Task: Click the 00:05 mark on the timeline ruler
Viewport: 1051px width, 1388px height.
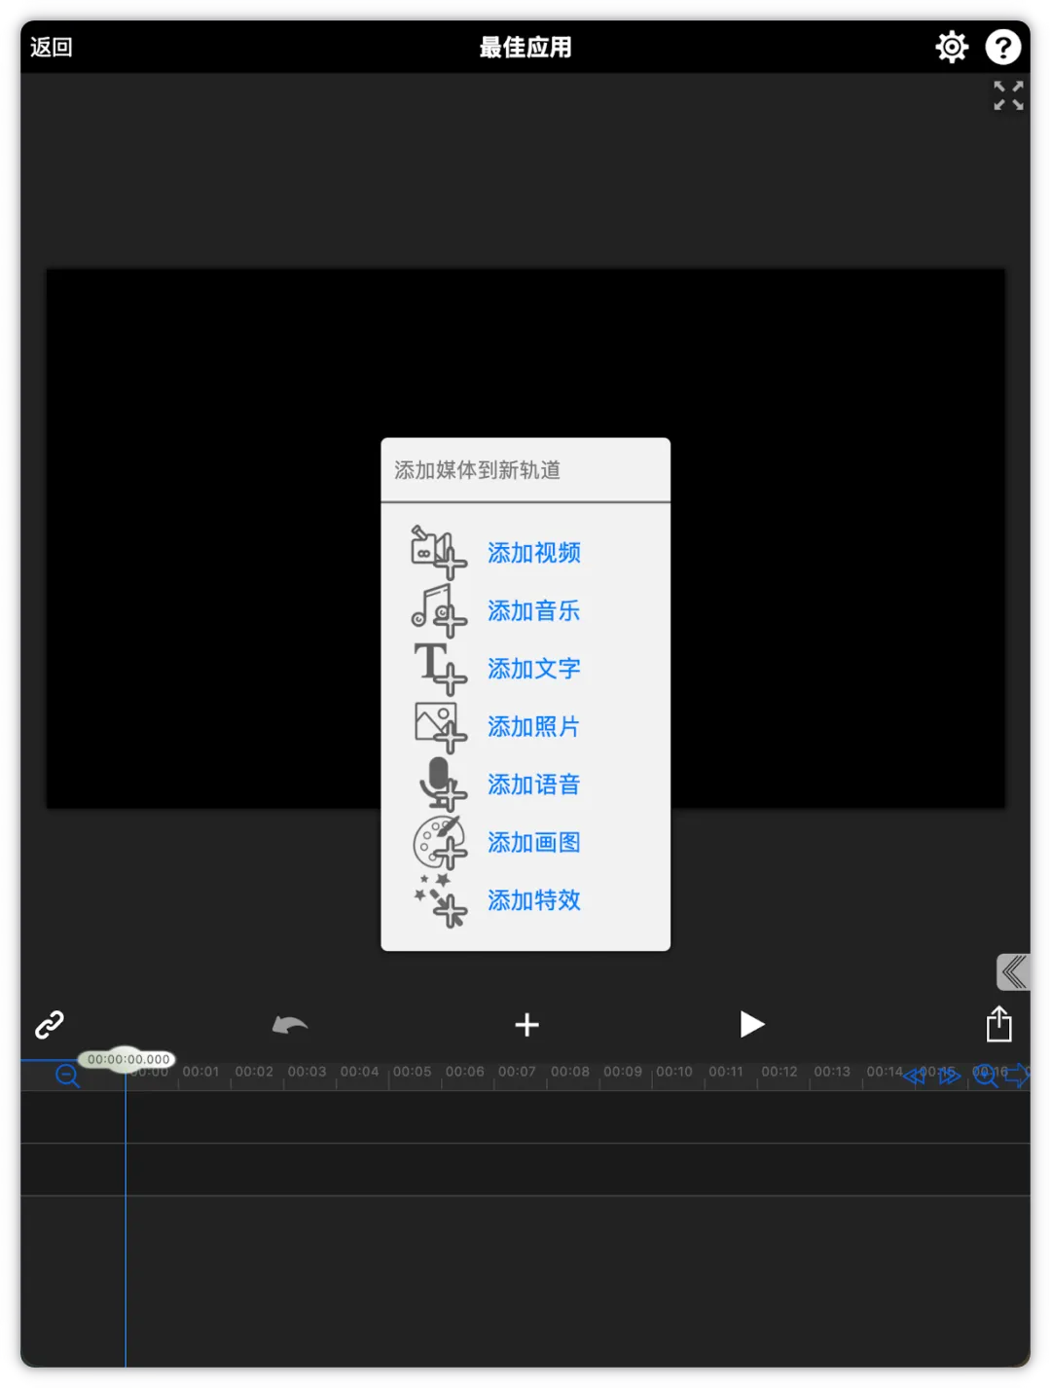Action: pos(412,1072)
